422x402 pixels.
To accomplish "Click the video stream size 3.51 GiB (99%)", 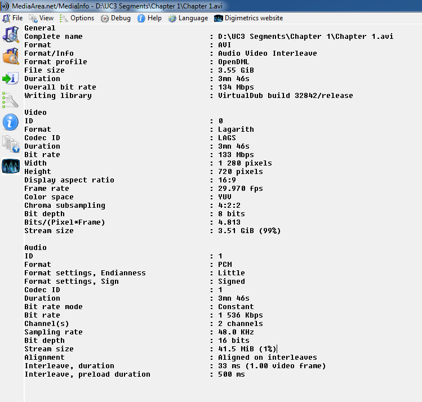I will (250, 231).
